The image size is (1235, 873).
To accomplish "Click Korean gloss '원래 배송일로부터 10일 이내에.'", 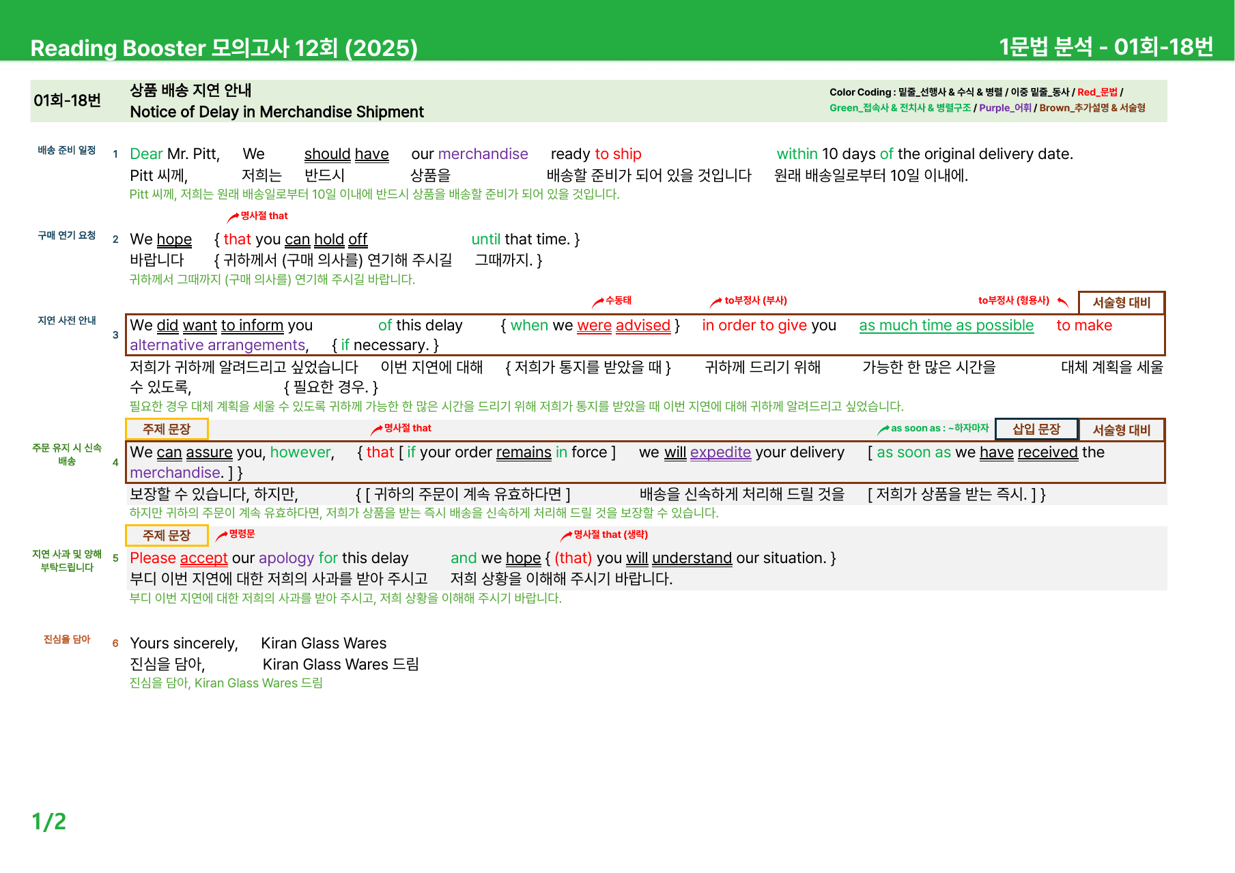I will click(x=871, y=175).
